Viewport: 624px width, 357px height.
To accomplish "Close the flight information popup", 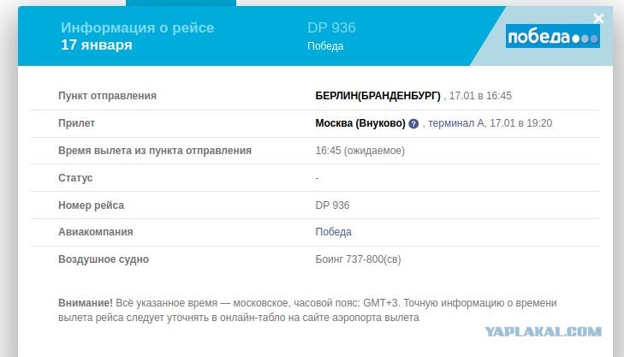I will tap(598, 18).
